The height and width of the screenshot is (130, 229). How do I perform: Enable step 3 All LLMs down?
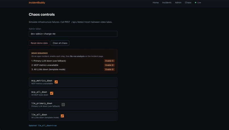[x=109, y=69]
